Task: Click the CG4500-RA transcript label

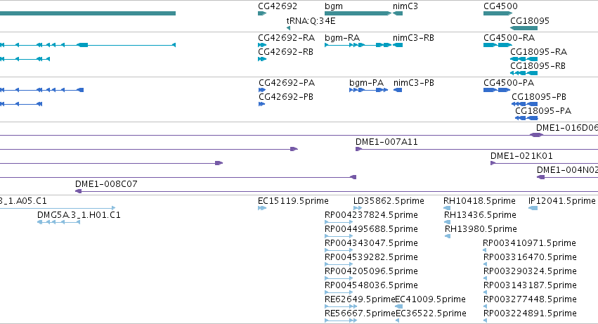Action: [509, 38]
